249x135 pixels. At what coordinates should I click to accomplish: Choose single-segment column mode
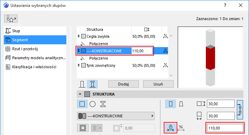82,84
